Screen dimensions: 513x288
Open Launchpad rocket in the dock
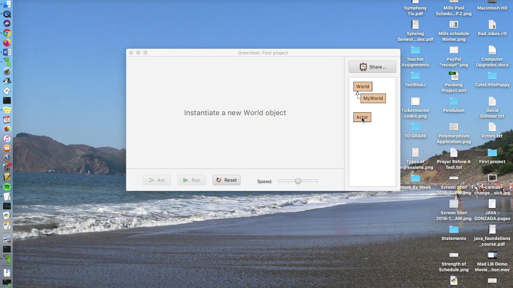coord(7,72)
